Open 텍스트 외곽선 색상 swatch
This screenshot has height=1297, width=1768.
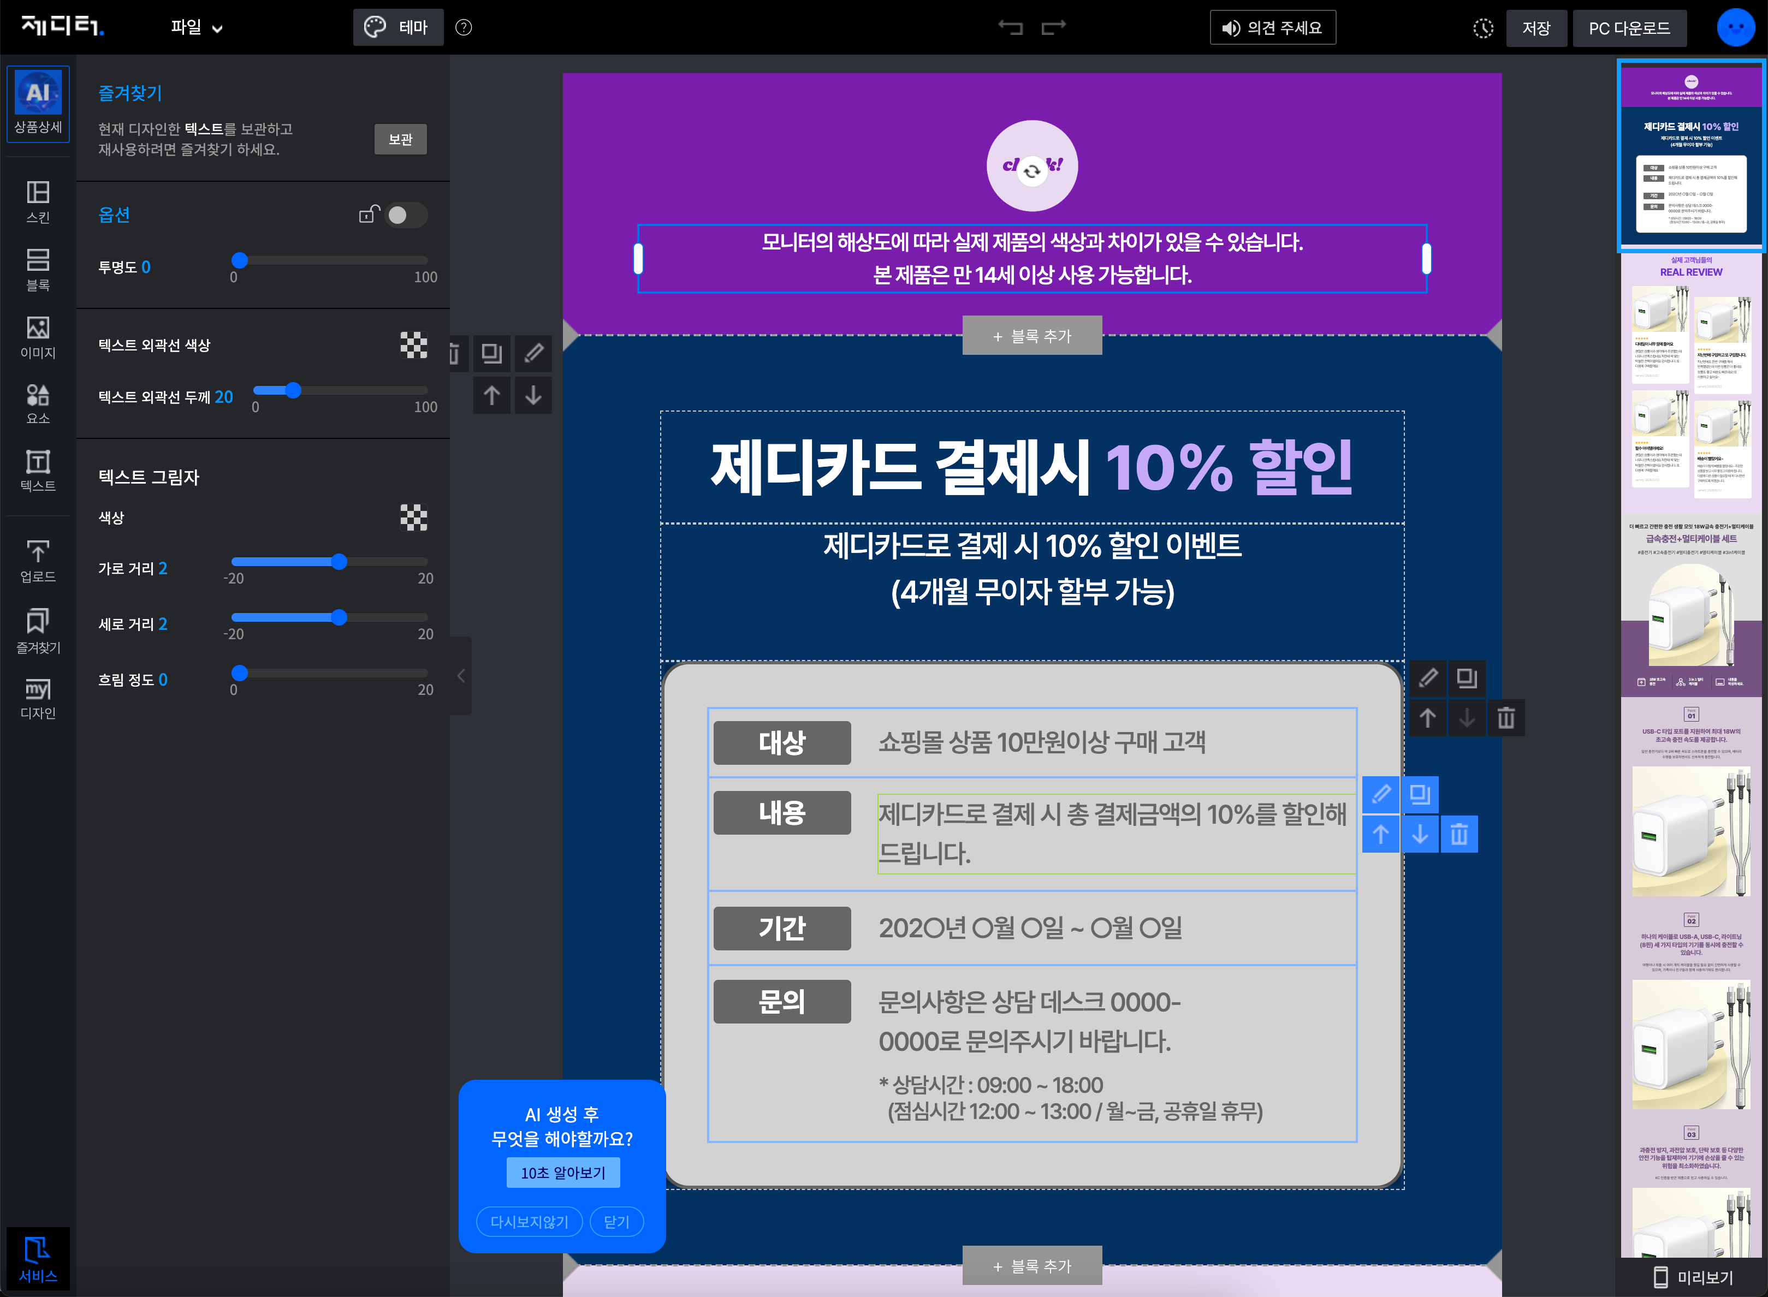point(414,344)
